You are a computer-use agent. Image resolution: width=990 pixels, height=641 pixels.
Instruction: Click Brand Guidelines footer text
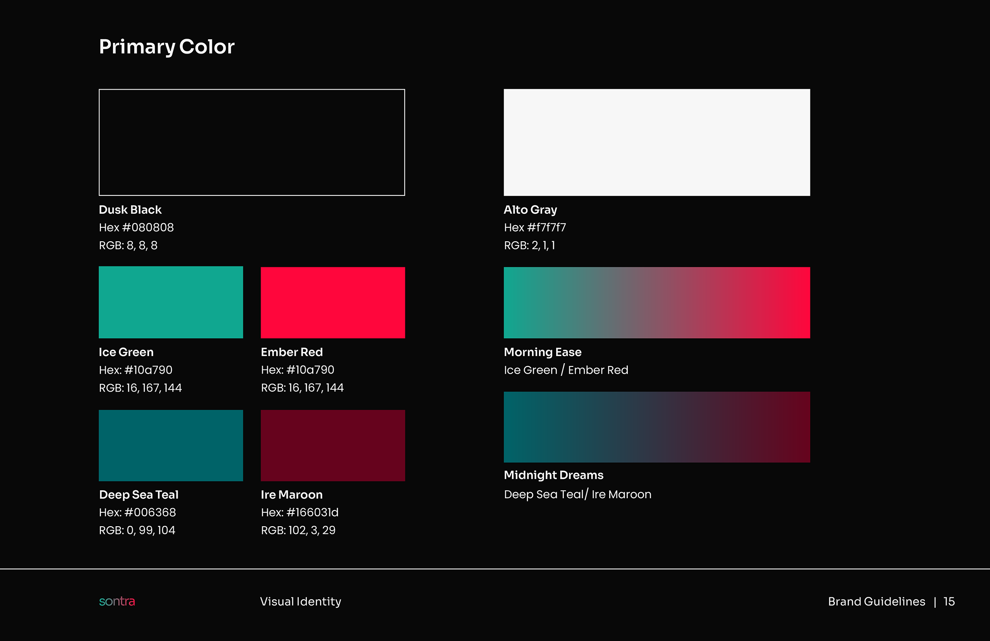point(877,601)
